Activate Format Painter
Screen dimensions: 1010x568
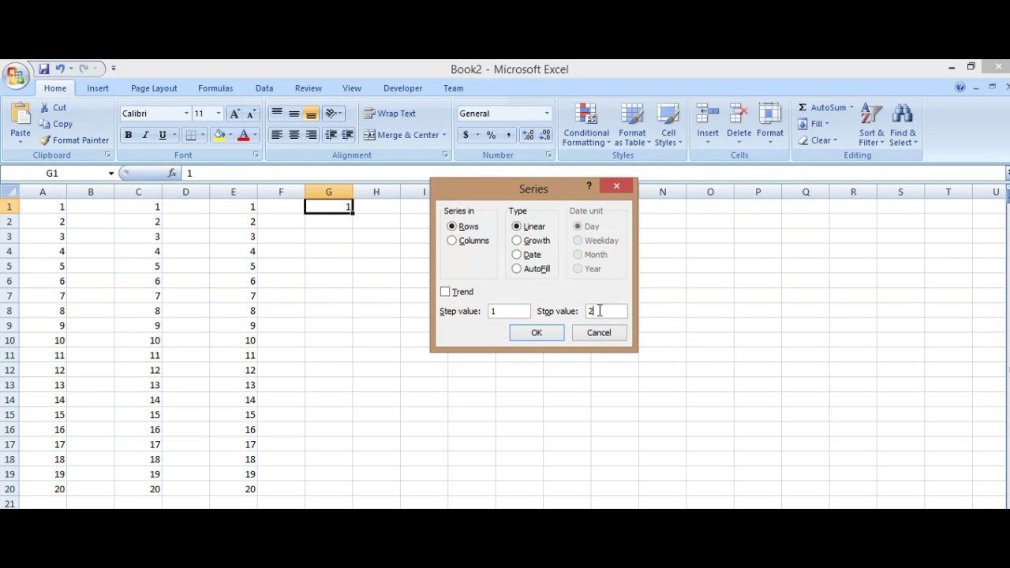[x=74, y=140]
